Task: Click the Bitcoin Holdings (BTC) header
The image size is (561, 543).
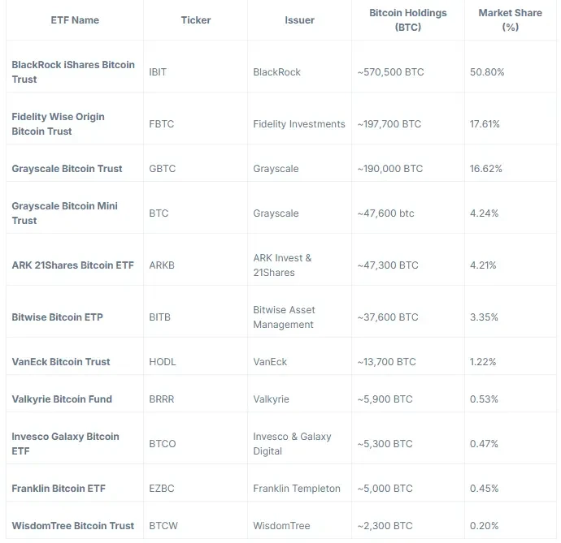Action: point(407,20)
